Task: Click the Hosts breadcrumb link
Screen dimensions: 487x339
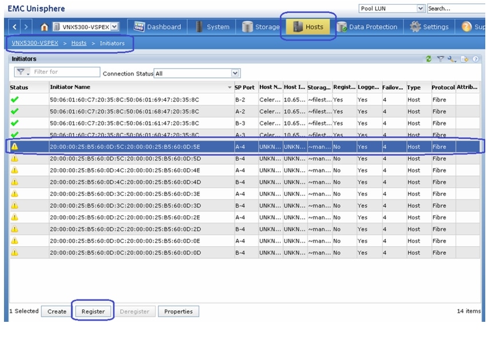Action: pos(79,43)
